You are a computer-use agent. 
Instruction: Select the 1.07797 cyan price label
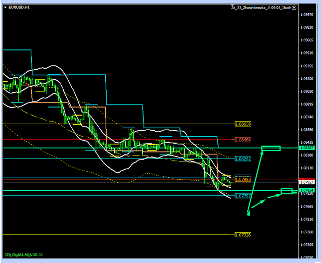243,196
